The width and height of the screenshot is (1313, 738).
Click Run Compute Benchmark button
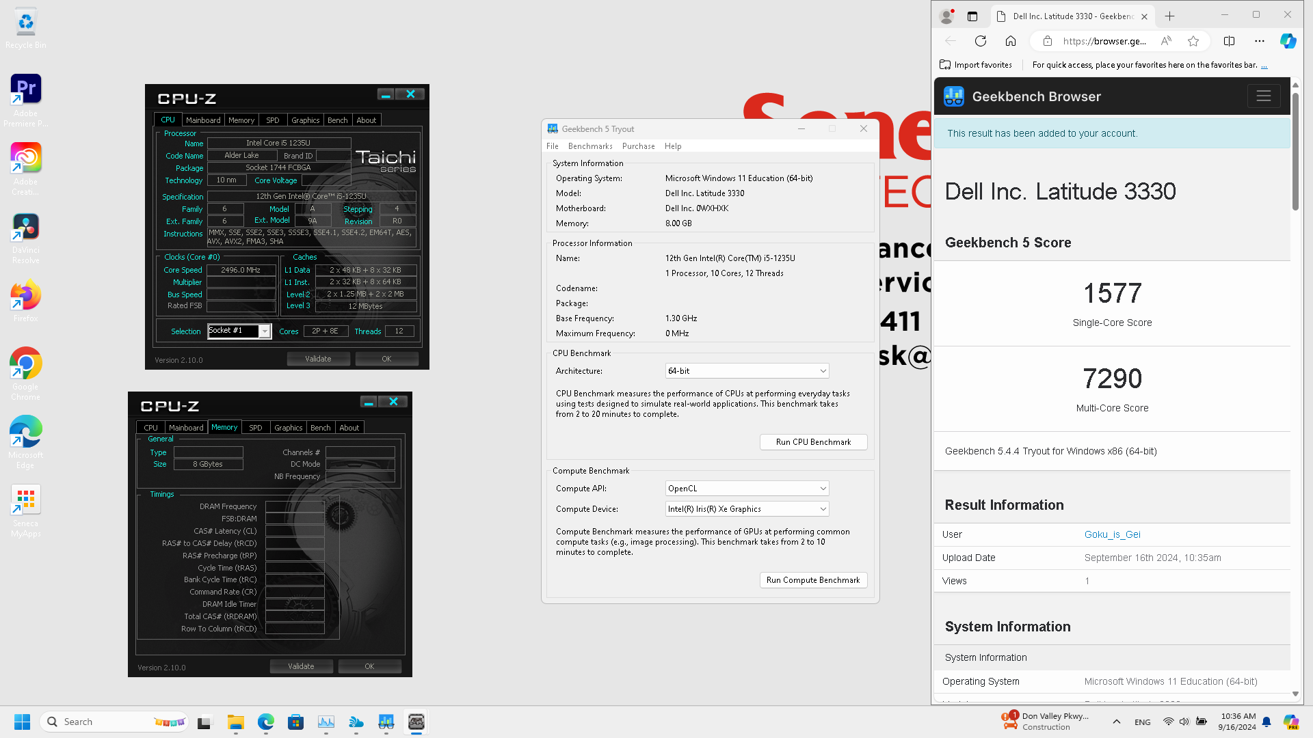click(x=813, y=580)
